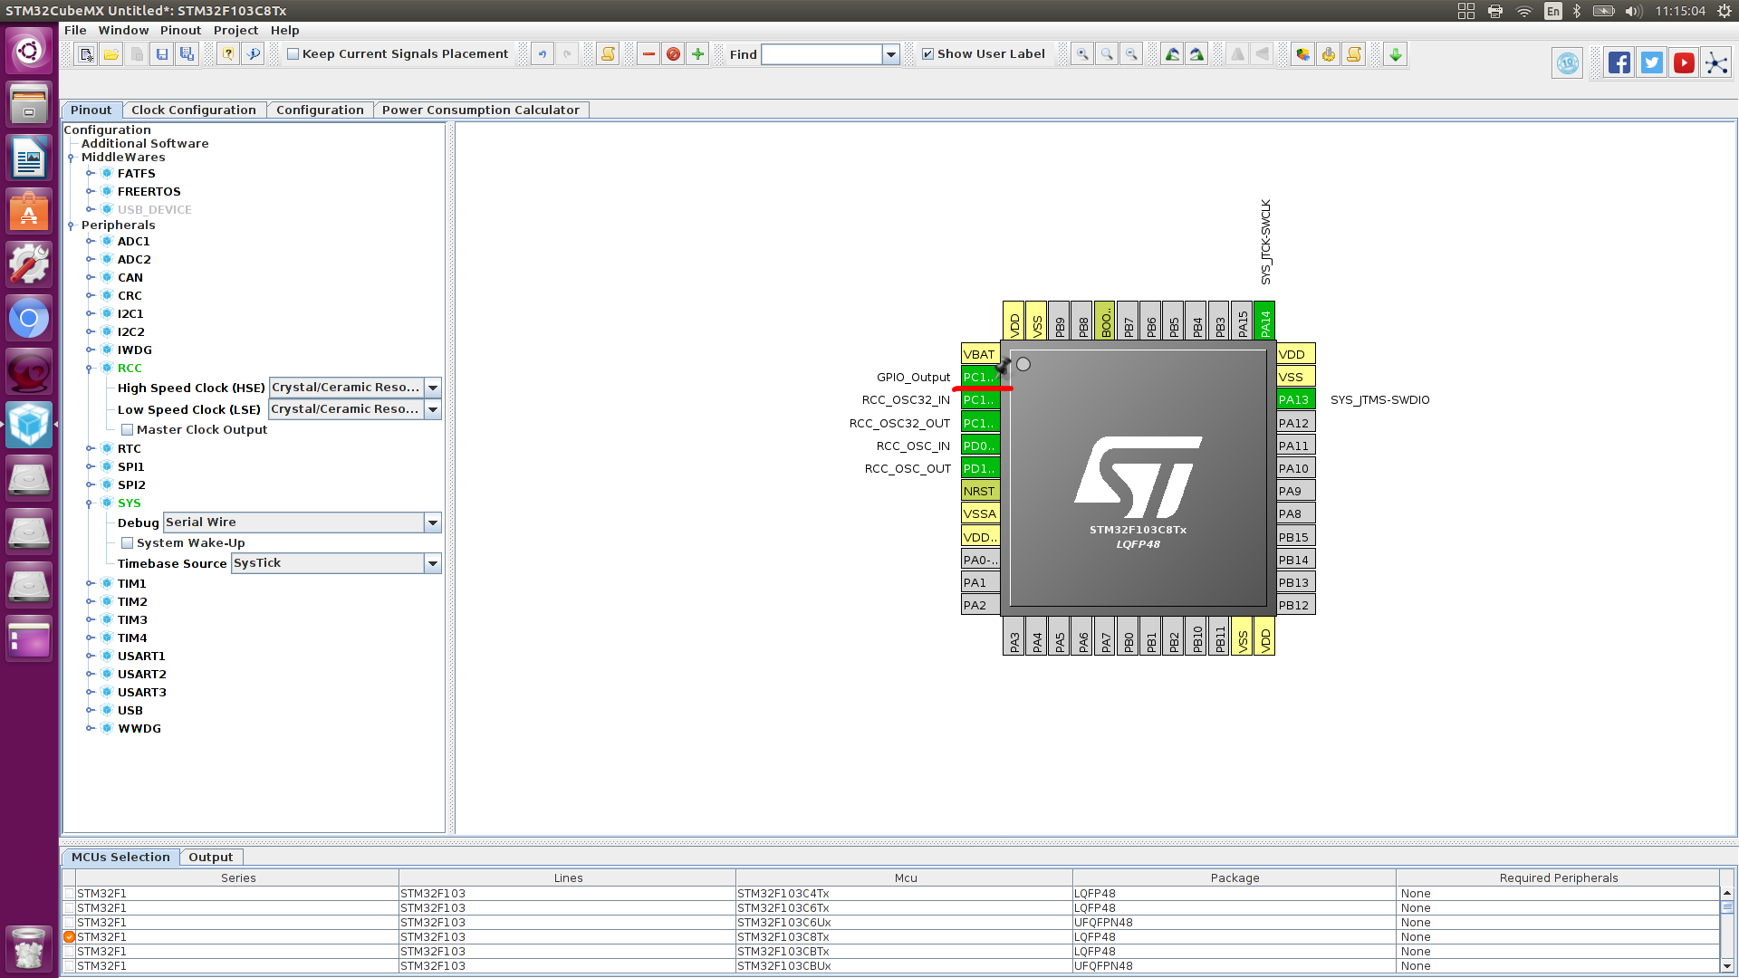
Task: Click the PA9 pin on the chip
Action: (1296, 491)
